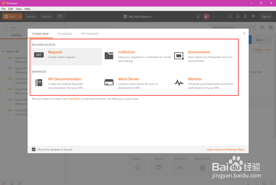Screen dimensions: 276x185
Task: Click the heart icon in header
Action: (253, 17)
